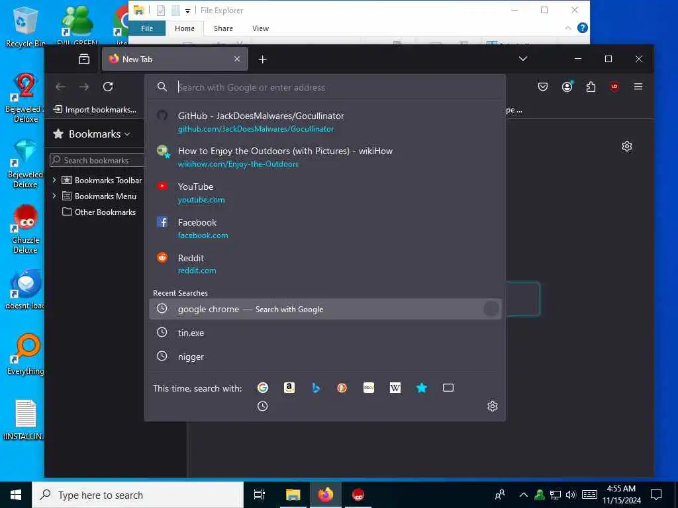678x508 pixels.
Task: Go back with the back arrow
Action: coord(60,87)
